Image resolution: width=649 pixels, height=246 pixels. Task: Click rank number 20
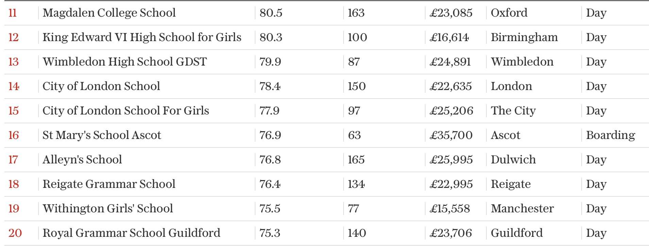pos(15,233)
